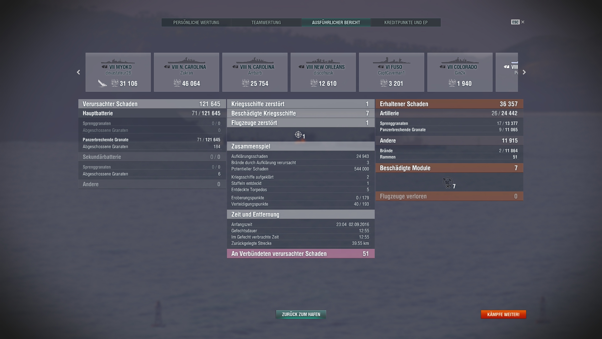This screenshot has height=339, width=602.
Task: Close report with ESC X button
Action: (522, 22)
